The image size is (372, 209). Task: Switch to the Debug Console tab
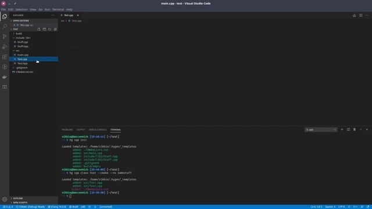tap(98, 129)
